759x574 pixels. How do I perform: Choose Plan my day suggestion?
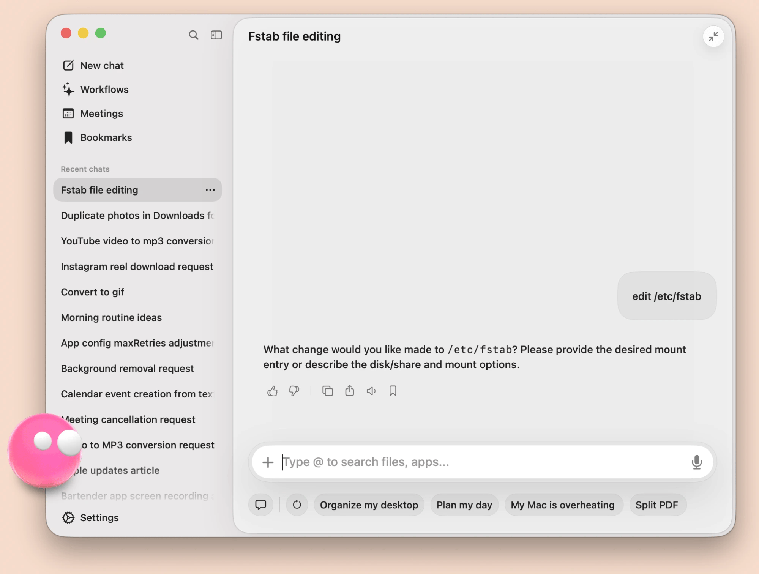point(464,505)
